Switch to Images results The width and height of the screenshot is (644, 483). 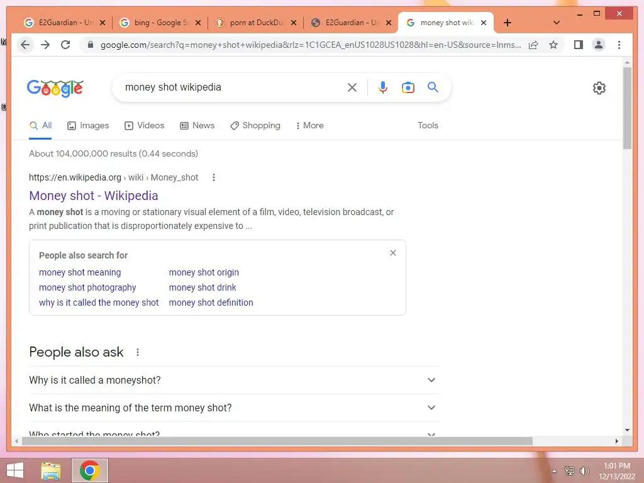click(x=88, y=126)
